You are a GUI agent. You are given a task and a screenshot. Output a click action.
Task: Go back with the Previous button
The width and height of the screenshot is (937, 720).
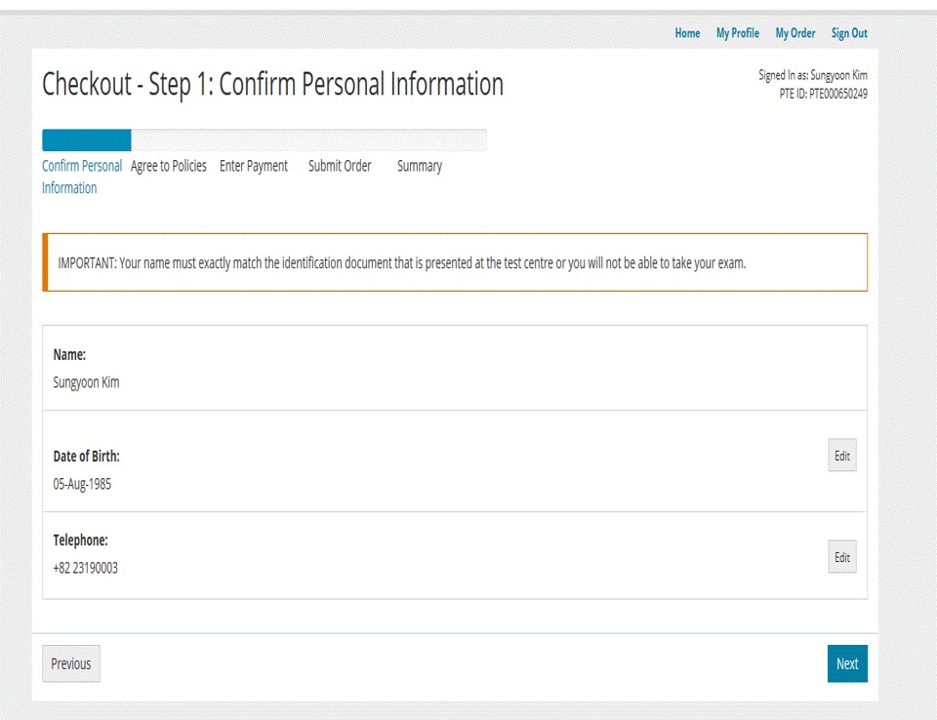(x=71, y=663)
